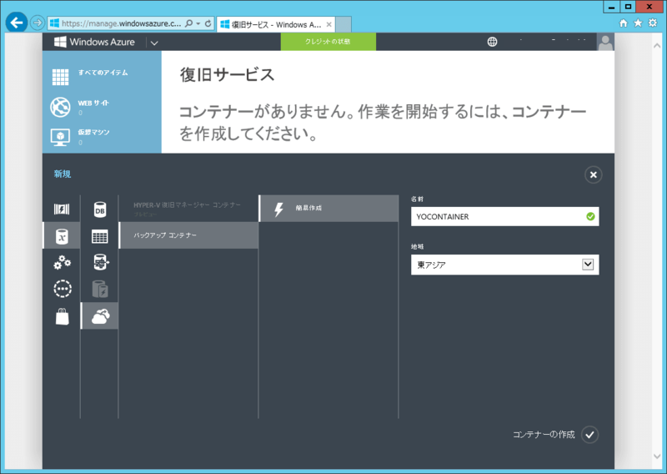Click the virtual machine monitor icon
The image size is (667, 474).
click(60, 137)
